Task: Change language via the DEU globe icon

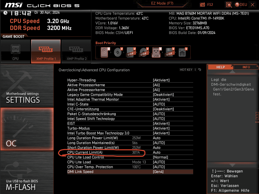Action: pyautogui.click(x=241, y=5)
